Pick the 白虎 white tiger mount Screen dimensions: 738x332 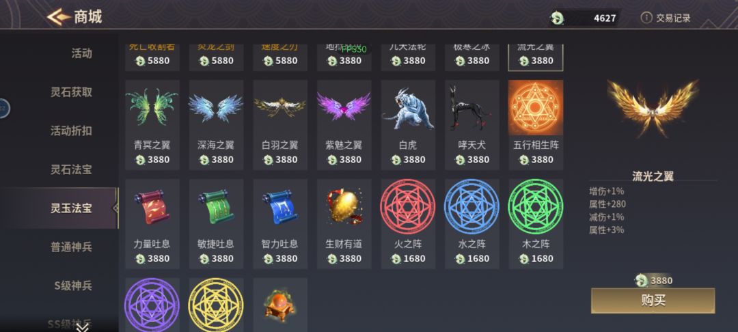click(408, 124)
